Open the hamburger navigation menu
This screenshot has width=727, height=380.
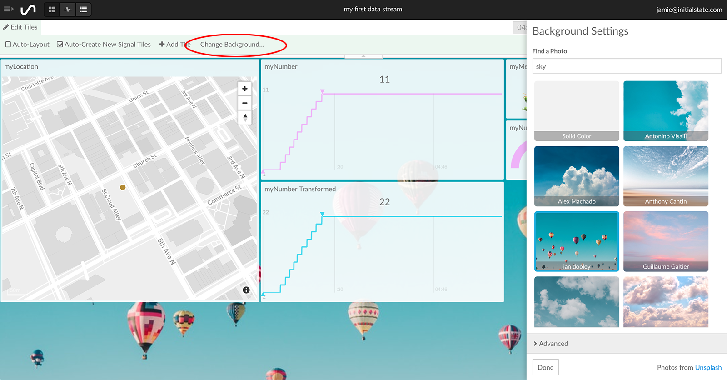[8, 9]
